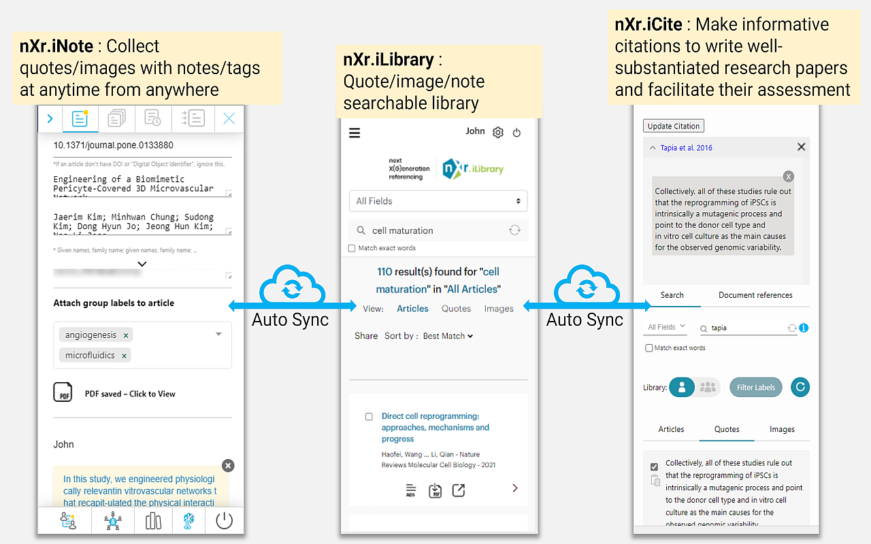Open the hamburger menu in iLibrary
The image size is (871, 544).
point(355,133)
